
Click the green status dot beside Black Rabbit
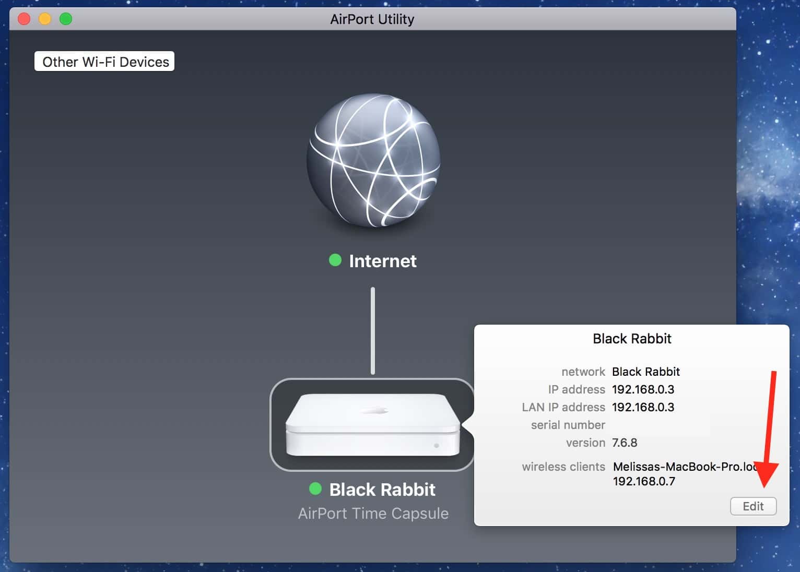point(315,488)
